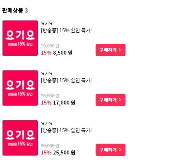Click the crossed-out 30,000 원 original price
Viewport: 179px width, 162px height.
50,145
